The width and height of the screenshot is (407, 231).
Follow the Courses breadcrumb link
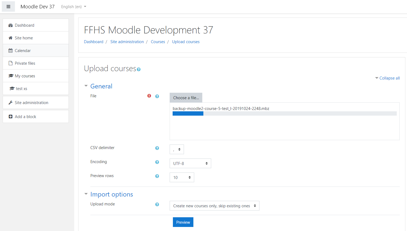pyautogui.click(x=158, y=42)
